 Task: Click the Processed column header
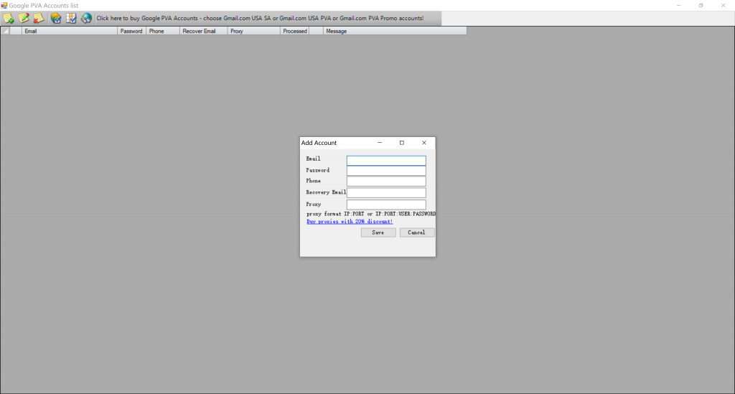tap(294, 31)
